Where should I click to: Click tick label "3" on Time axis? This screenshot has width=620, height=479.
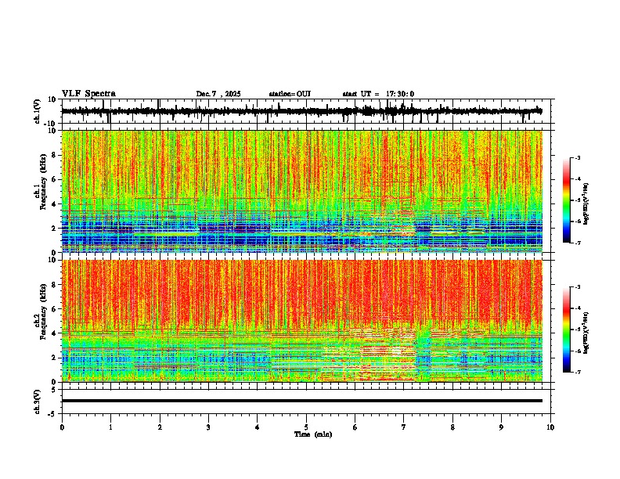click(208, 427)
